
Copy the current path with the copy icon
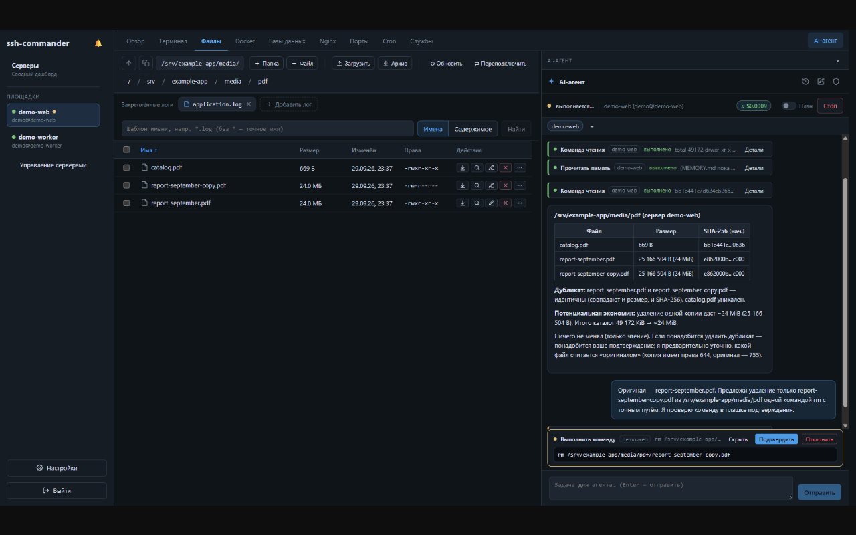pyautogui.click(x=146, y=63)
